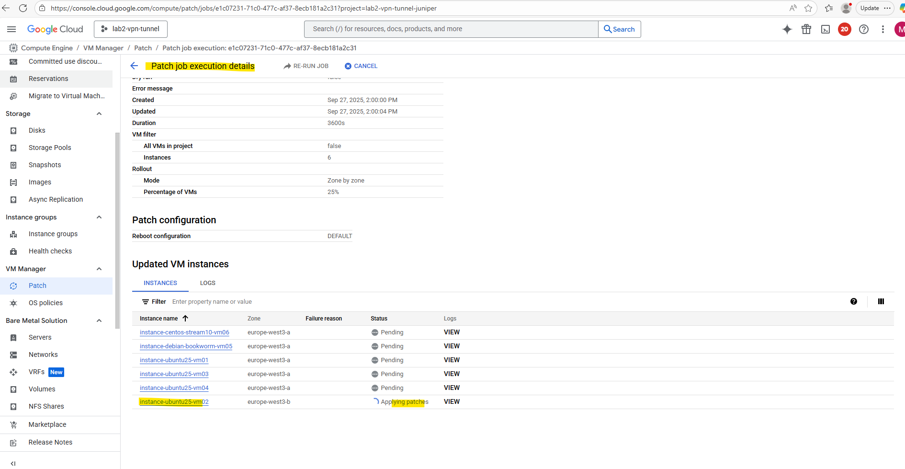The width and height of the screenshot is (905, 469).
Task: Collapse the Bare Metal Solution section
Action: [99, 320]
